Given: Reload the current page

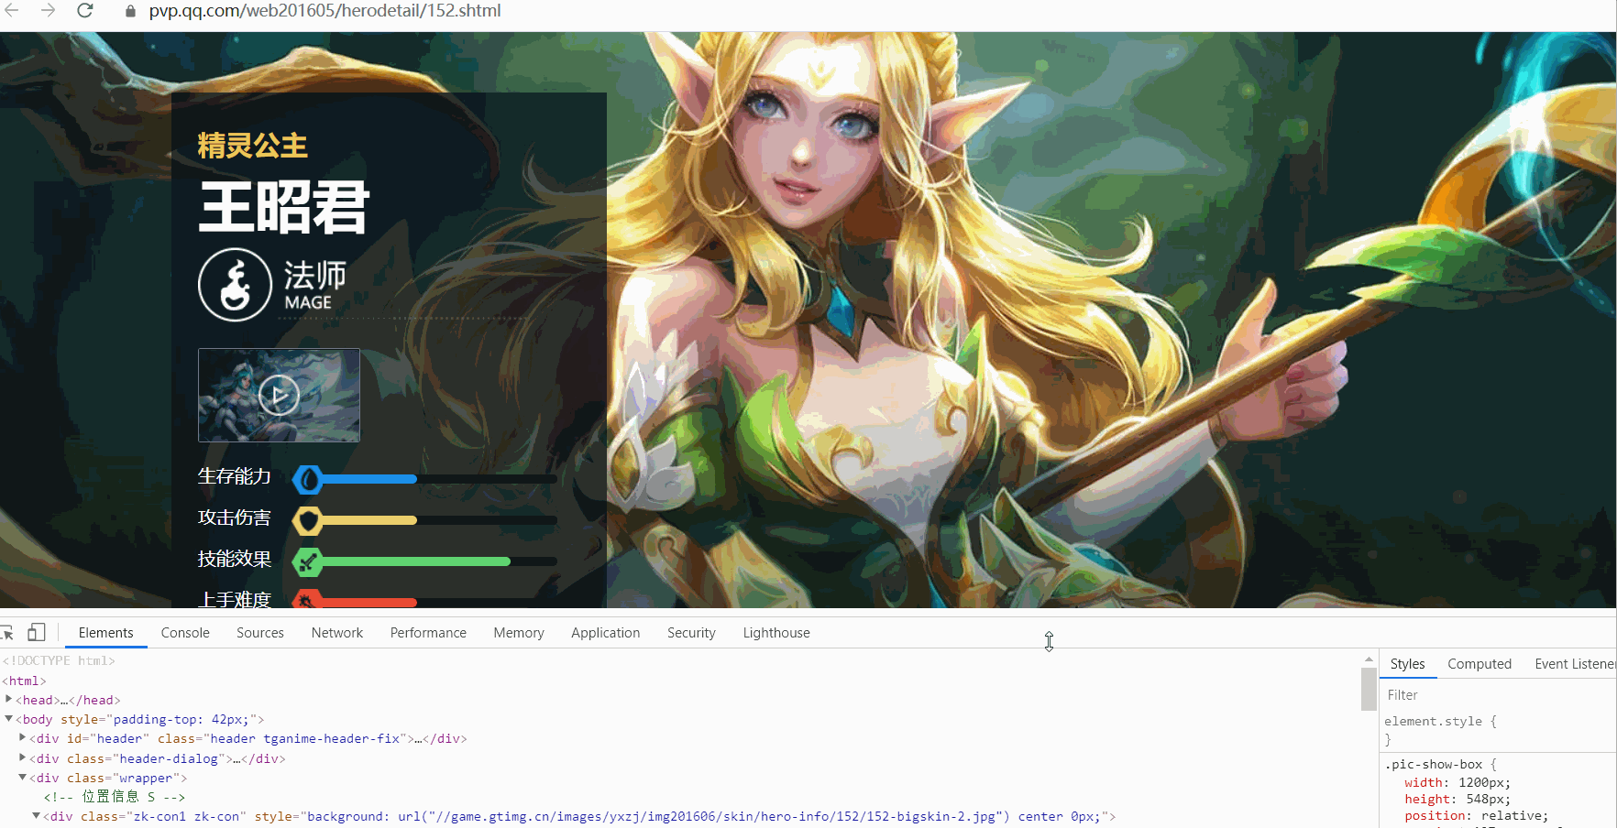Looking at the screenshot, I should (84, 10).
